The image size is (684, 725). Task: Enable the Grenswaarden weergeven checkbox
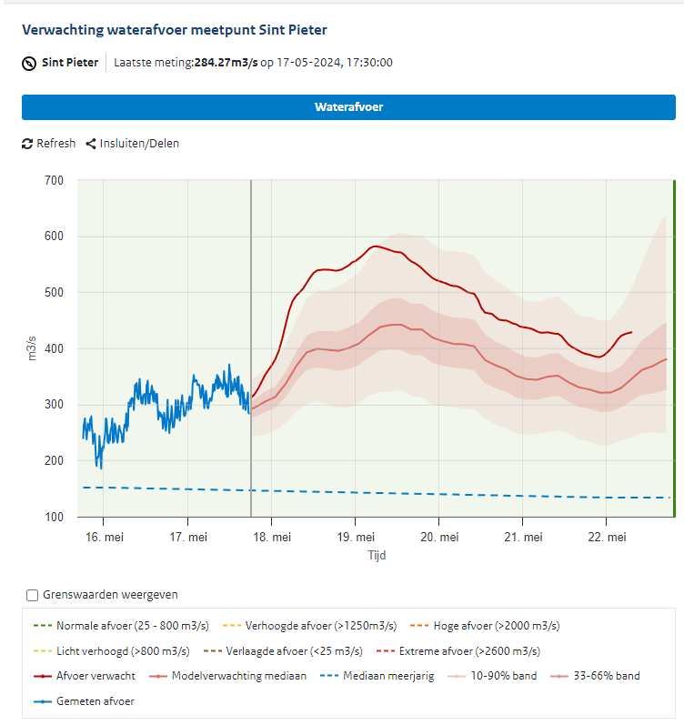(x=33, y=595)
